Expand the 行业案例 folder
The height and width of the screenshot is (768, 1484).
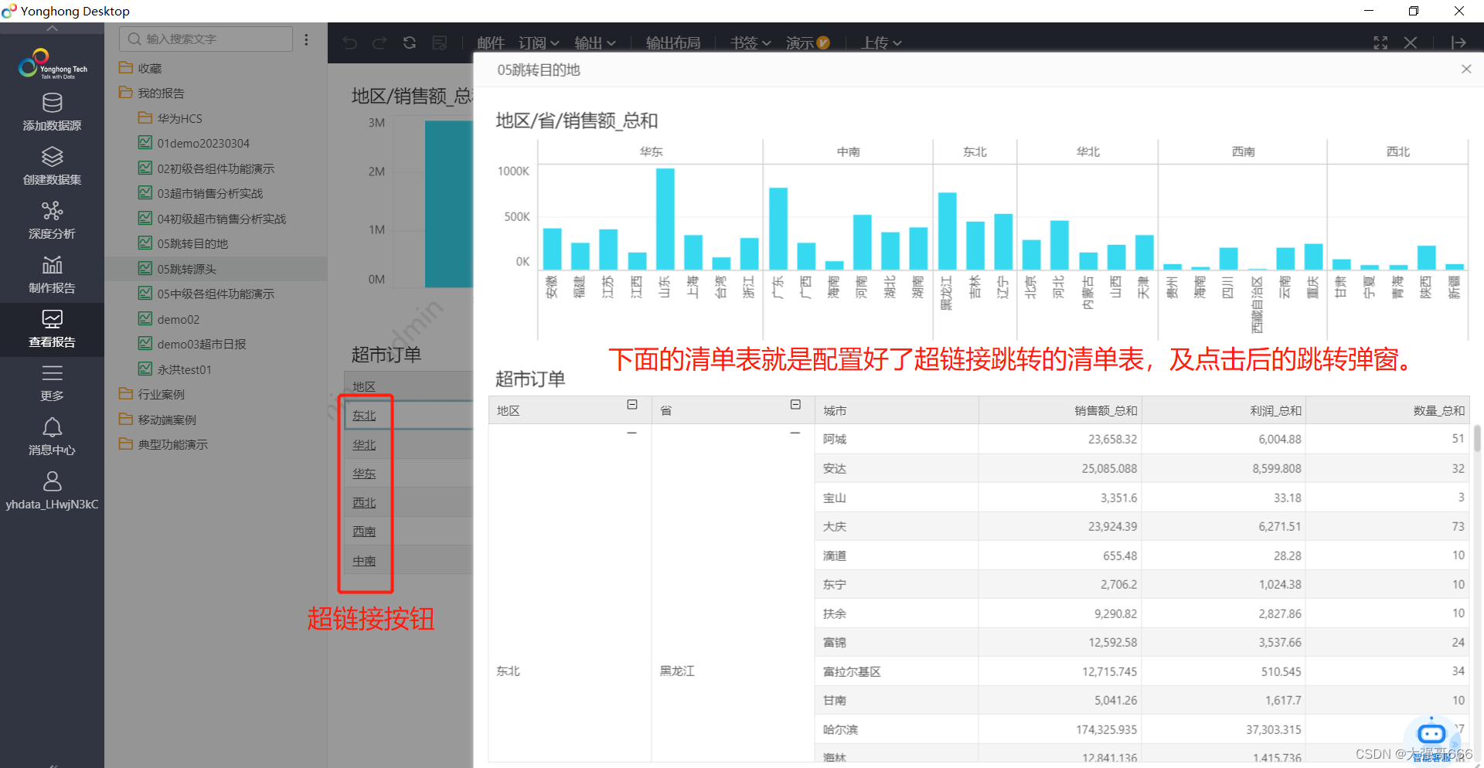[151, 394]
